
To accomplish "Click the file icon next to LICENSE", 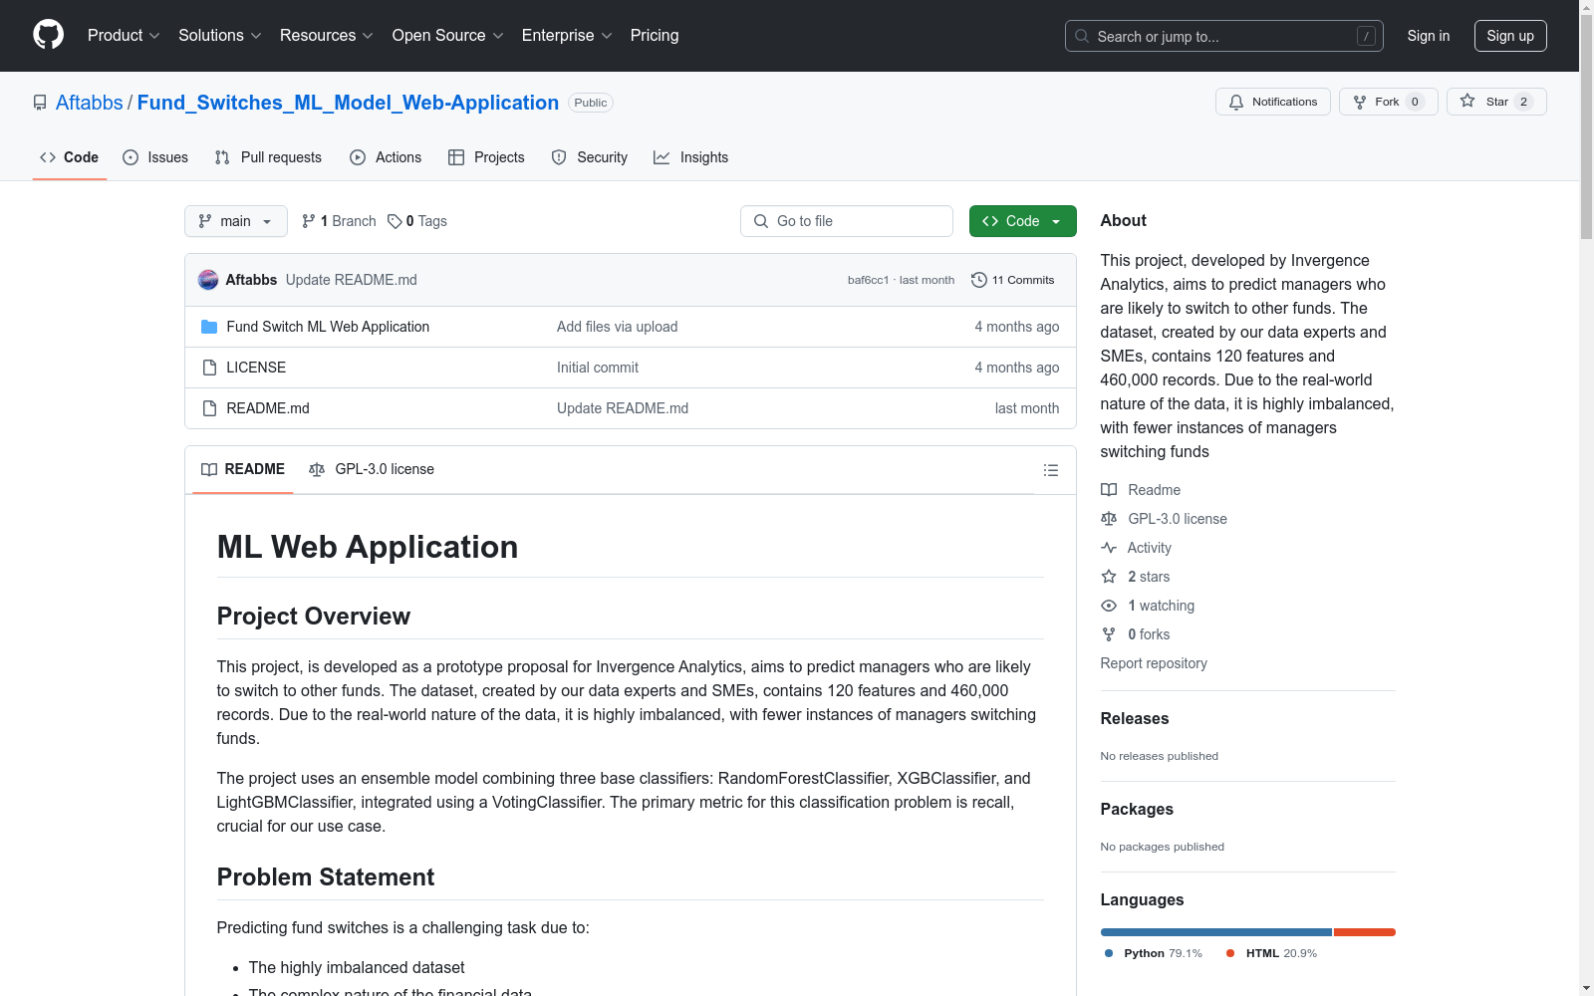I will click(x=209, y=368).
